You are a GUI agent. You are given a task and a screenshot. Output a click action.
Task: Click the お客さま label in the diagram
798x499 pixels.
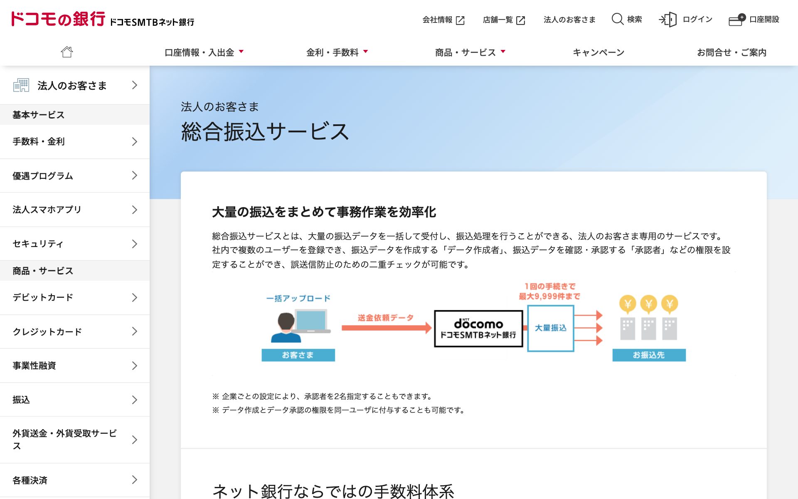coord(298,355)
